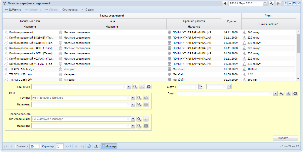
Task: Click the 2 ГБ limit cell
Action: point(269,74)
